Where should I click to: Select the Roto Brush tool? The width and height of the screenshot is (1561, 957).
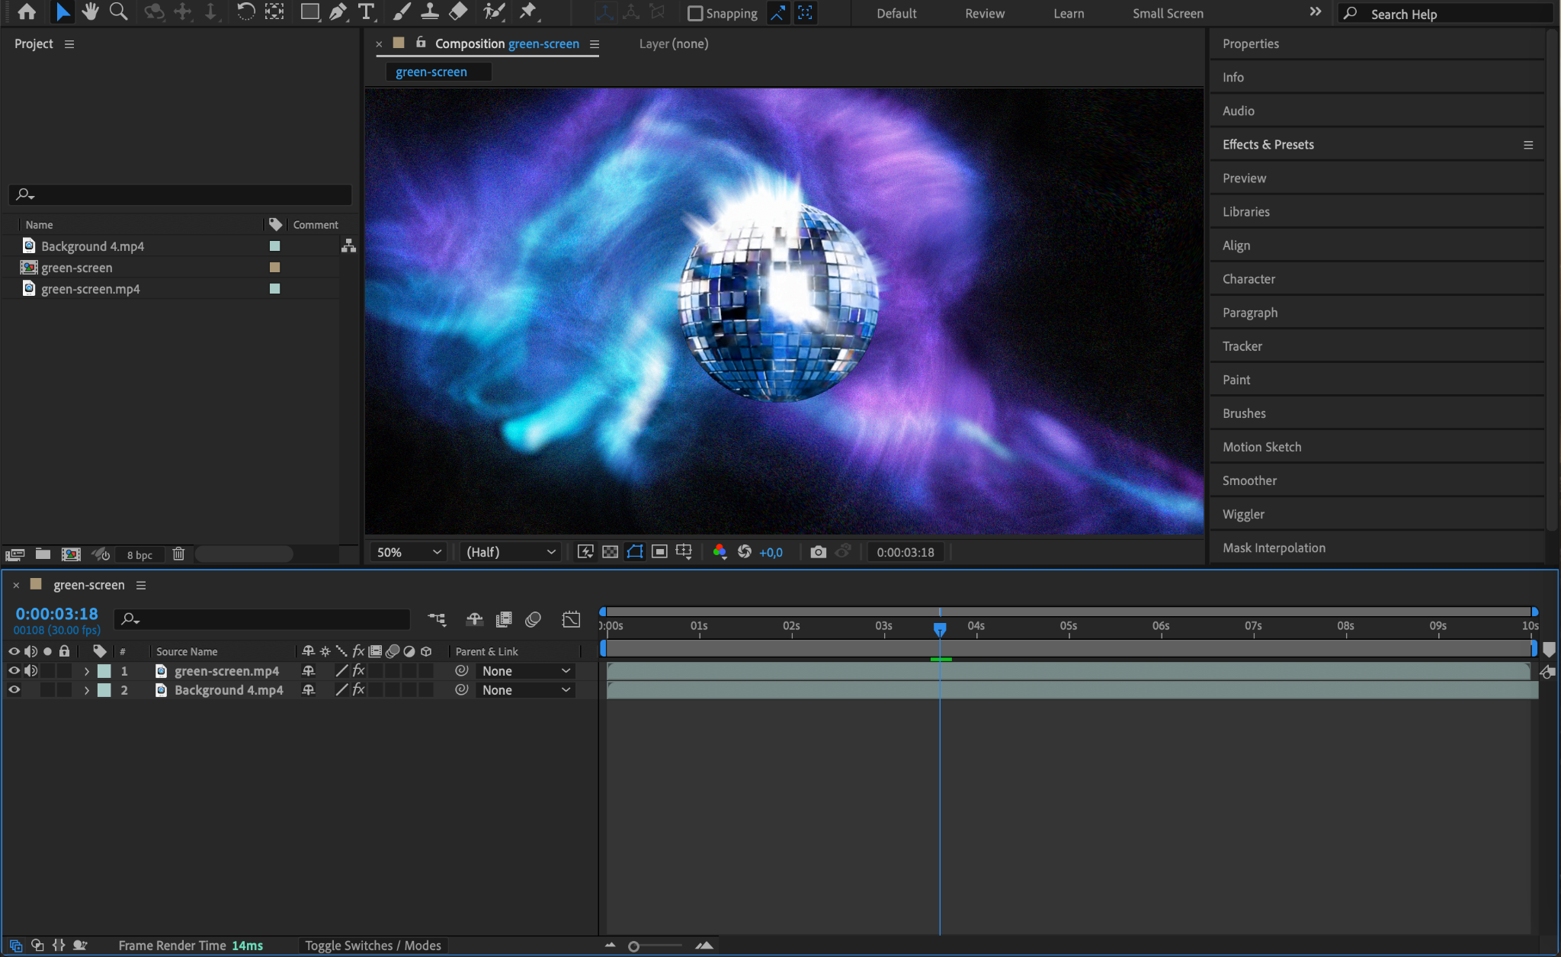(x=494, y=11)
